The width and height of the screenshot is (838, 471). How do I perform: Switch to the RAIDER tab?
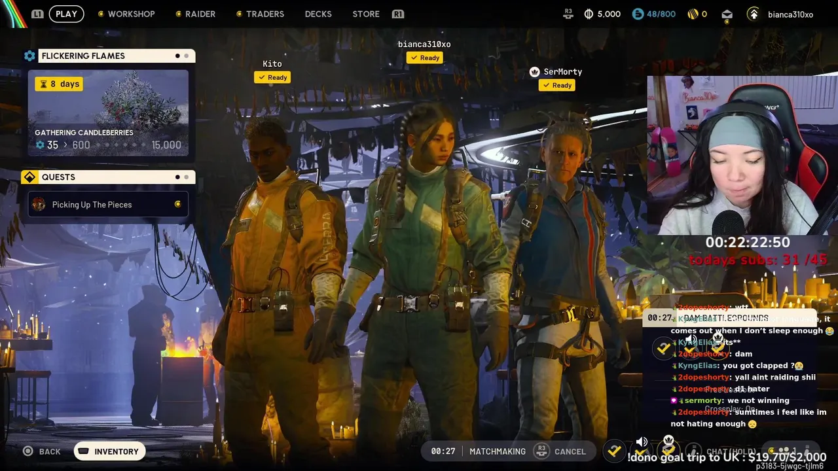(x=200, y=14)
